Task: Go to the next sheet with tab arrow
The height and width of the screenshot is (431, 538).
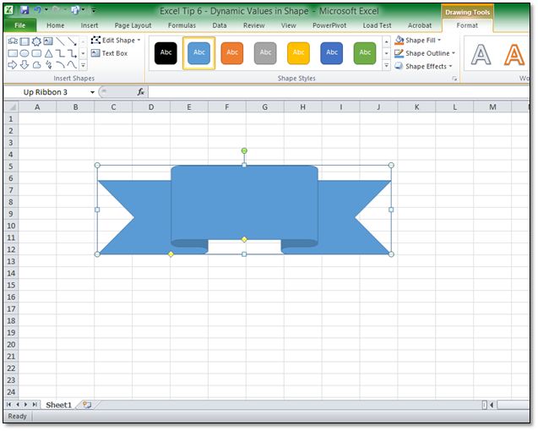Action: tap(25, 405)
